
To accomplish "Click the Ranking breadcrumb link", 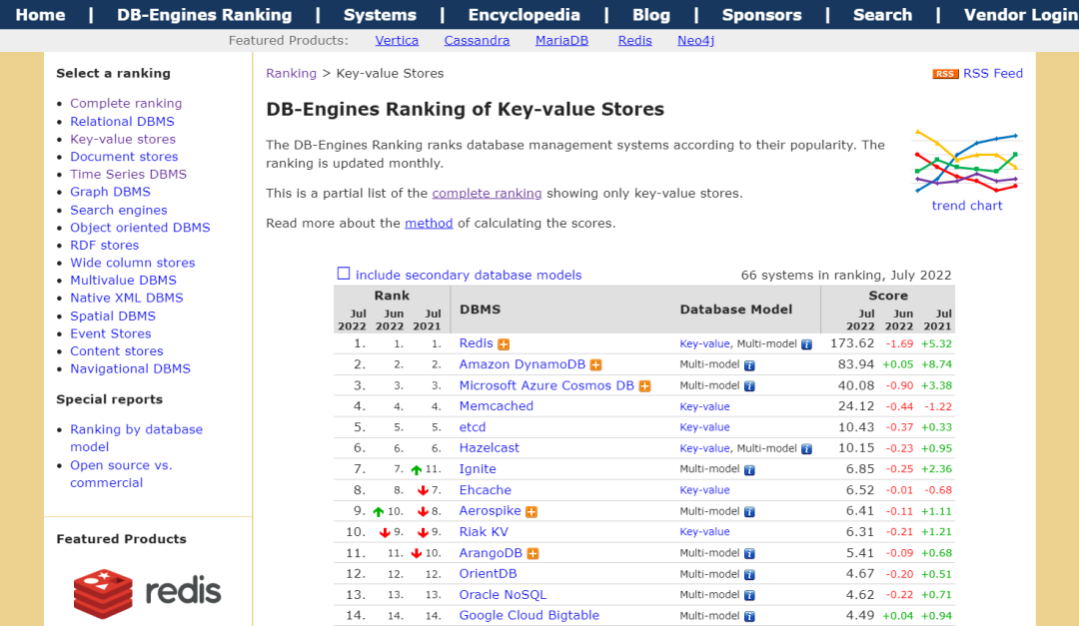I will point(291,74).
